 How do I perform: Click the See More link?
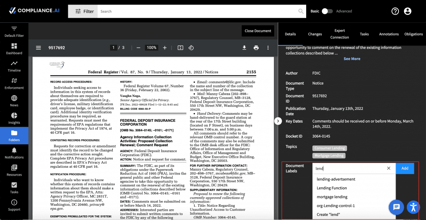click(x=352, y=59)
